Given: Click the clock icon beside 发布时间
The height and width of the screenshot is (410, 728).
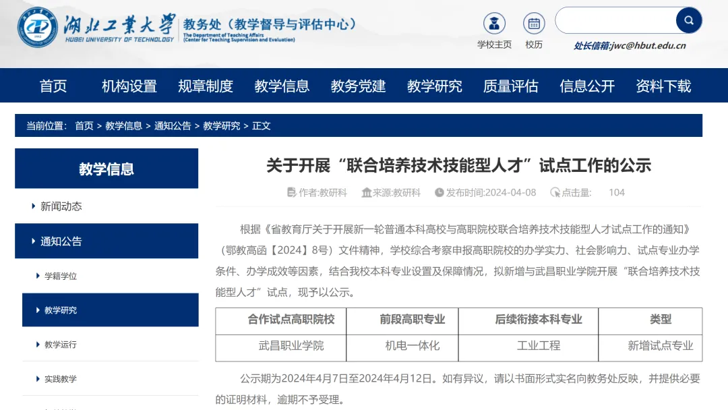Looking at the screenshot, I should pyautogui.click(x=438, y=192).
